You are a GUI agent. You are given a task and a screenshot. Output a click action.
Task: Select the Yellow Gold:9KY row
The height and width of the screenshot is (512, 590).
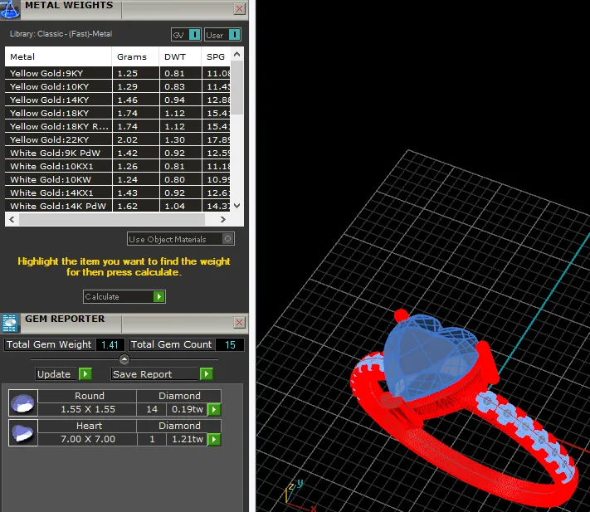(117, 73)
